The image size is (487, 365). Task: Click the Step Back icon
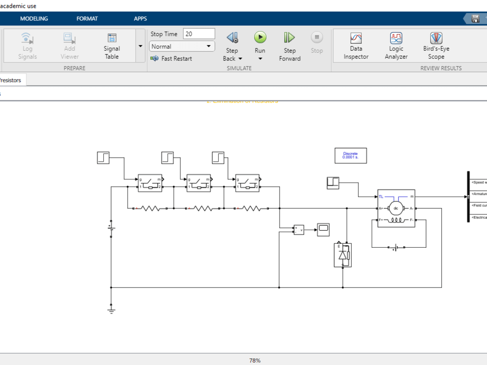coord(232,38)
